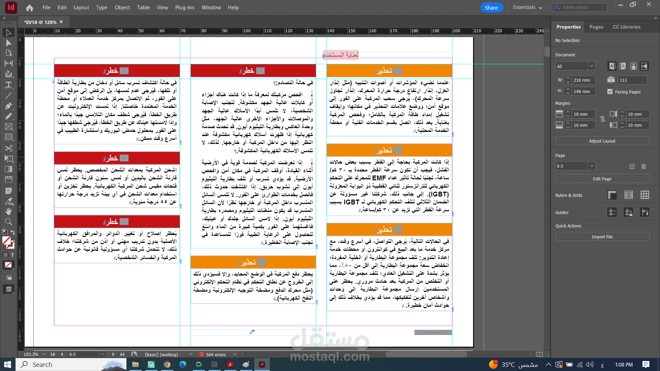660x371 pixels.
Task: Toggle split layout view button
Action: 539,354
